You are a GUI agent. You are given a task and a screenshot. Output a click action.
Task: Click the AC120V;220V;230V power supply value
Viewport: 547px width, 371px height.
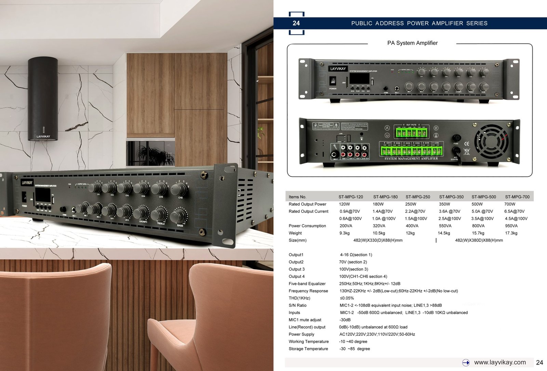click(x=377, y=334)
